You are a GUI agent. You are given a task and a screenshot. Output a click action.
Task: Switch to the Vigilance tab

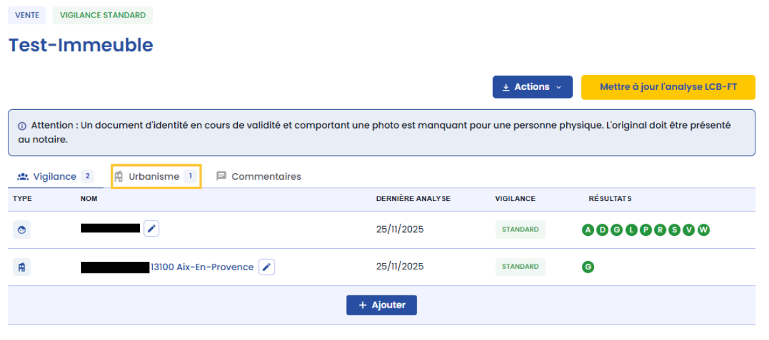coord(55,176)
